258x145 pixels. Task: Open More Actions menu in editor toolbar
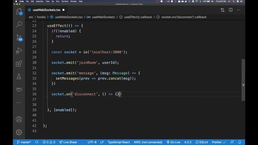(x=239, y=10)
